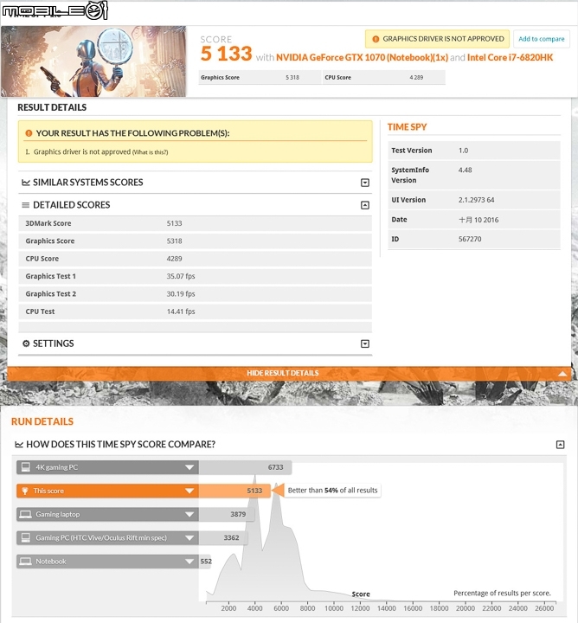This screenshot has height=623, width=578.
Task: Click the ID 567270 row
Action: pos(474,239)
